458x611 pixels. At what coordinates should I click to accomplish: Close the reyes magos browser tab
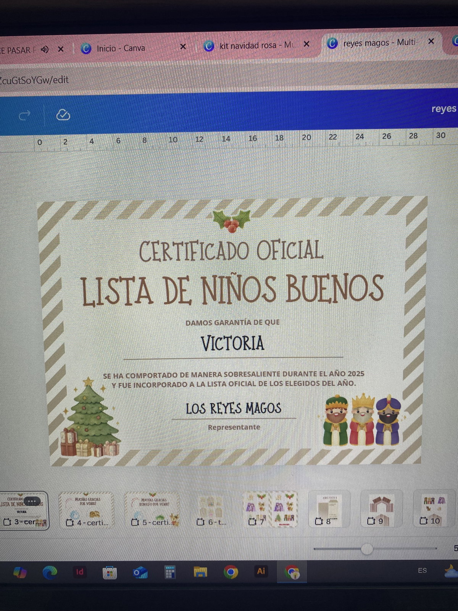431,41
